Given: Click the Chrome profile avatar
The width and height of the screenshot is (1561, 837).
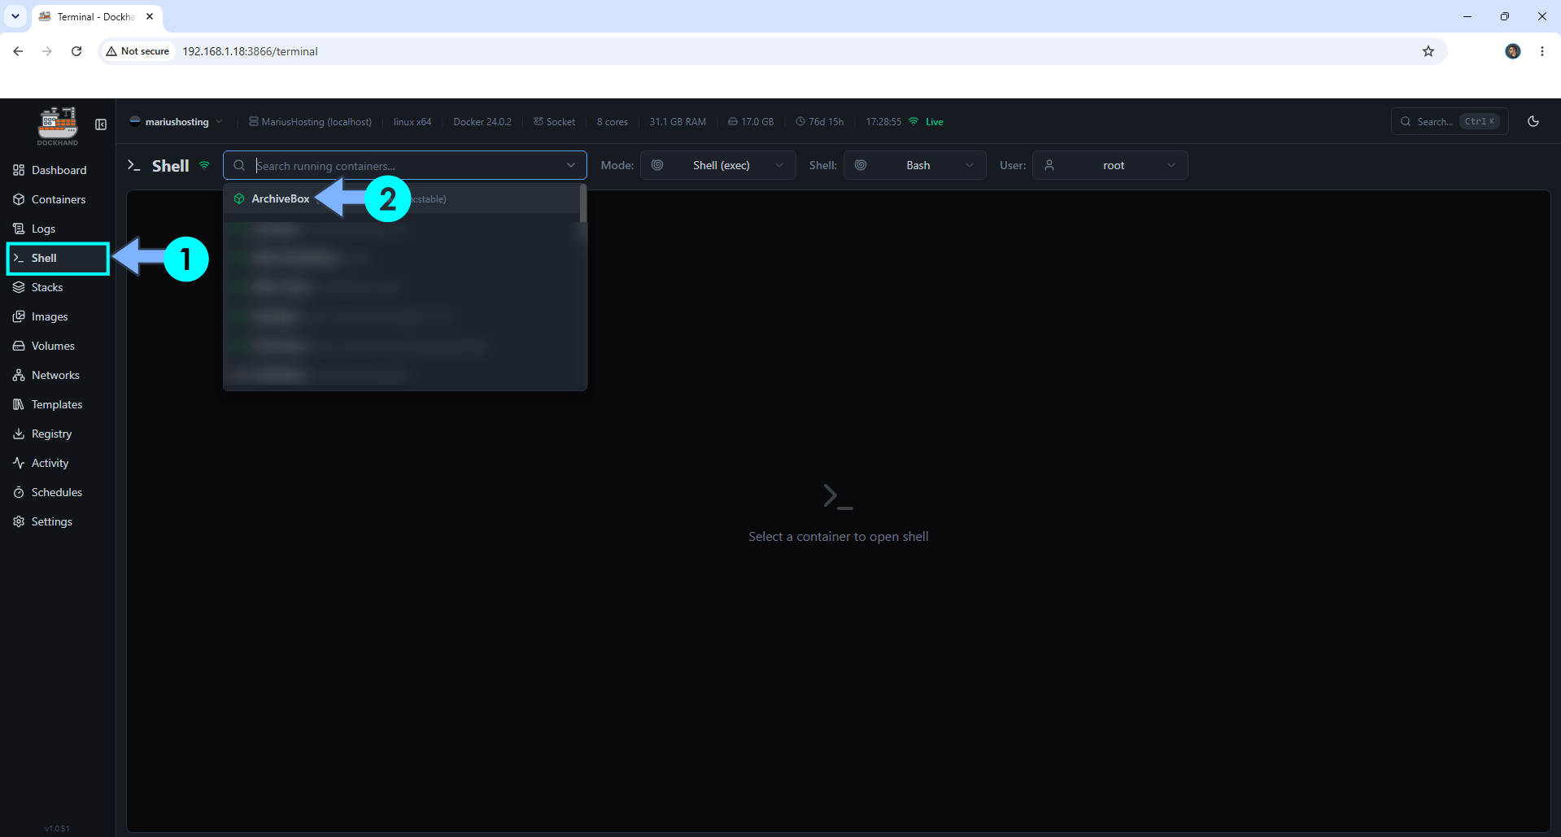Looking at the screenshot, I should coord(1513,51).
